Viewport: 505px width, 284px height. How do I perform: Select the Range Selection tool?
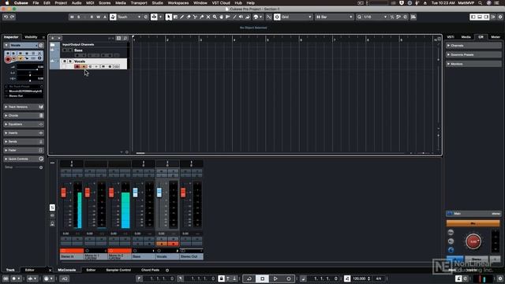pyautogui.click(x=175, y=17)
